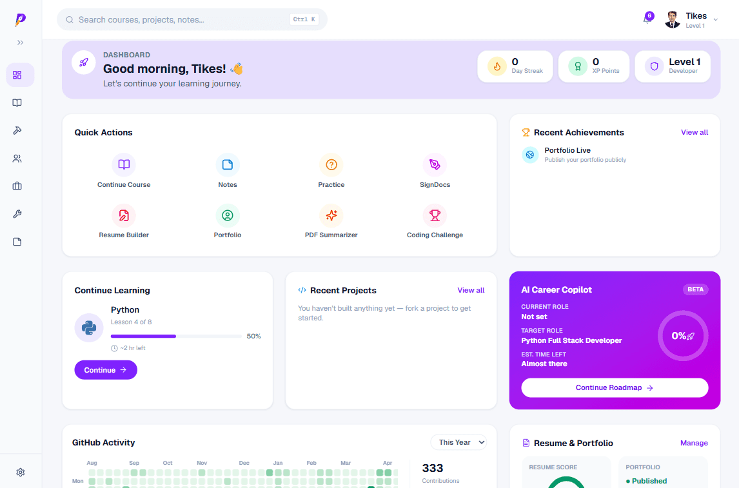Open the wrench tools icon in sidebar
This screenshot has height=488, width=739.
point(17,214)
